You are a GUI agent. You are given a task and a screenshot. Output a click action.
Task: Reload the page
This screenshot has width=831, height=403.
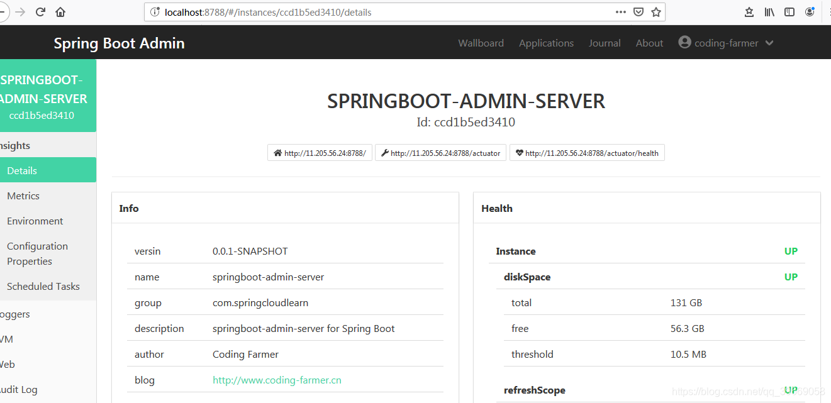[x=40, y=12]
